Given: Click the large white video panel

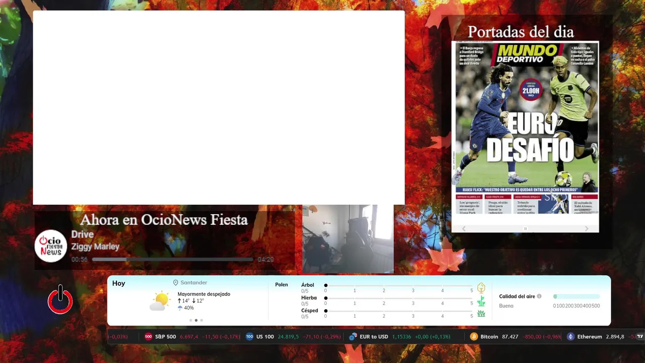Looking at the screenshot, I should [219, 107].
